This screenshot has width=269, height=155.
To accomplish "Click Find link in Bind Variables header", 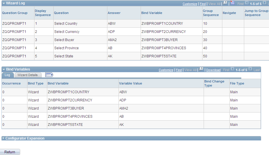I will point(179,70).
